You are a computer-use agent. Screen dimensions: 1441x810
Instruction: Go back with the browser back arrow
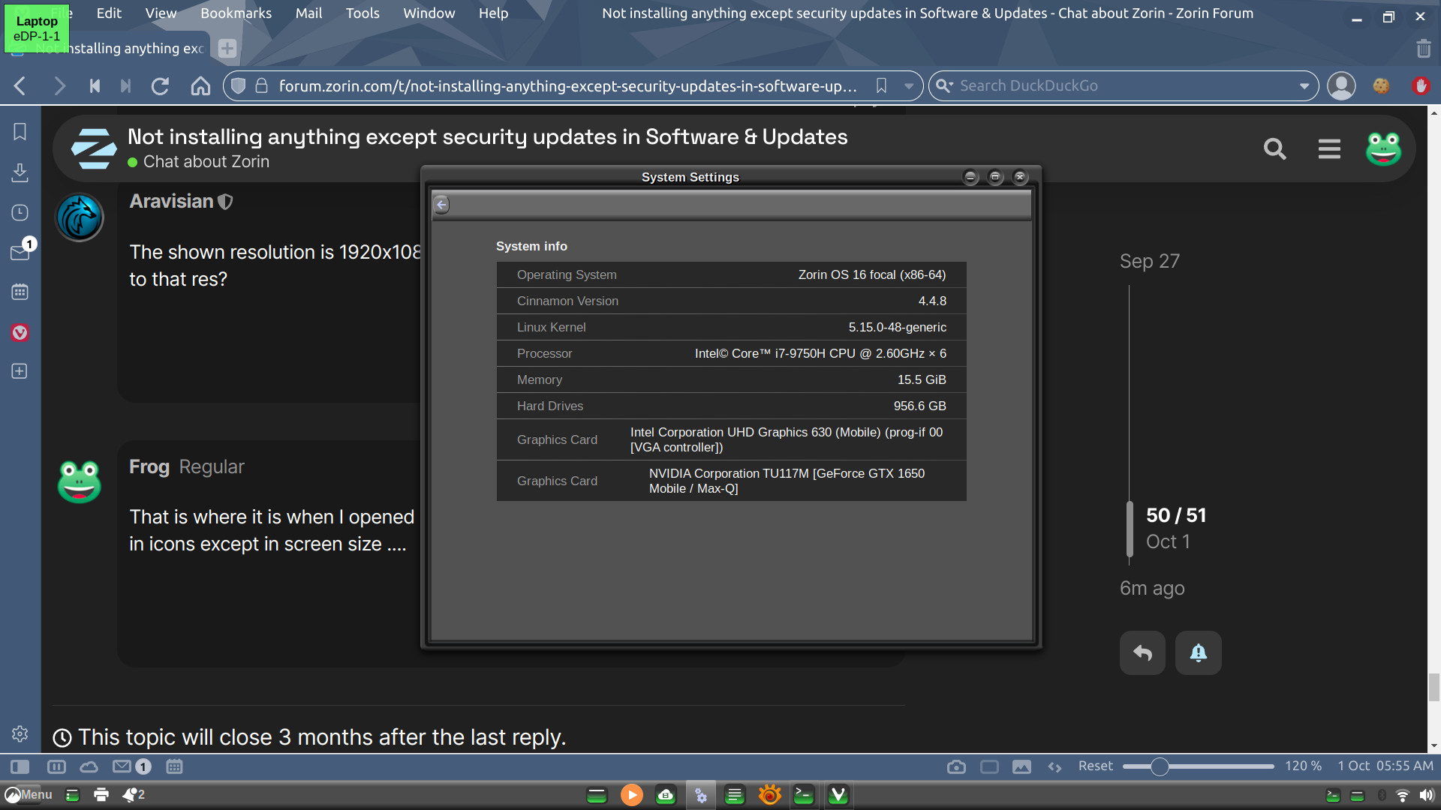coord(20,86)
